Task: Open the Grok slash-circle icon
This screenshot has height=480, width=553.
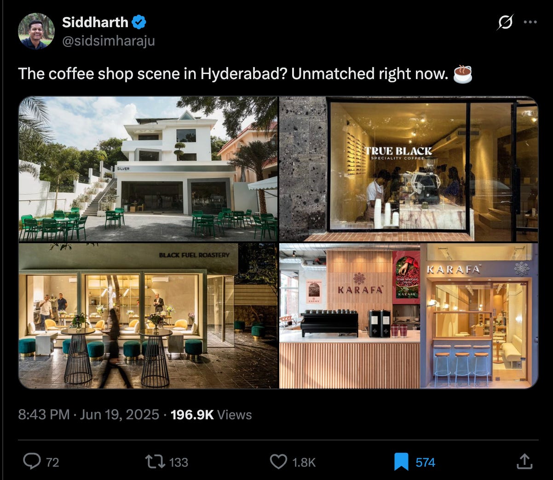Action: click(x=505, y=22)
